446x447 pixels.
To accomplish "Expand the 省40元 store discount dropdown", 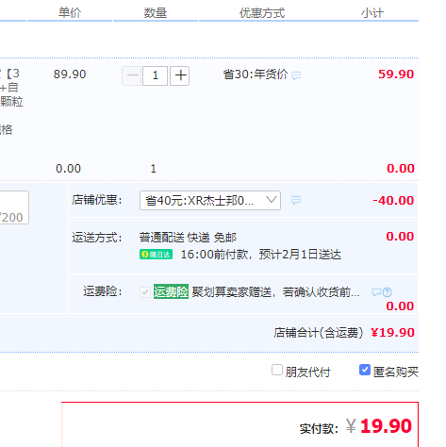I will tap(210, 200).
